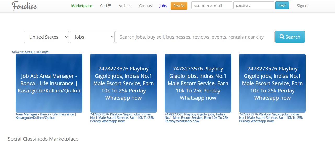
Task: Click the search jobs text box
Action: point(195,37)
